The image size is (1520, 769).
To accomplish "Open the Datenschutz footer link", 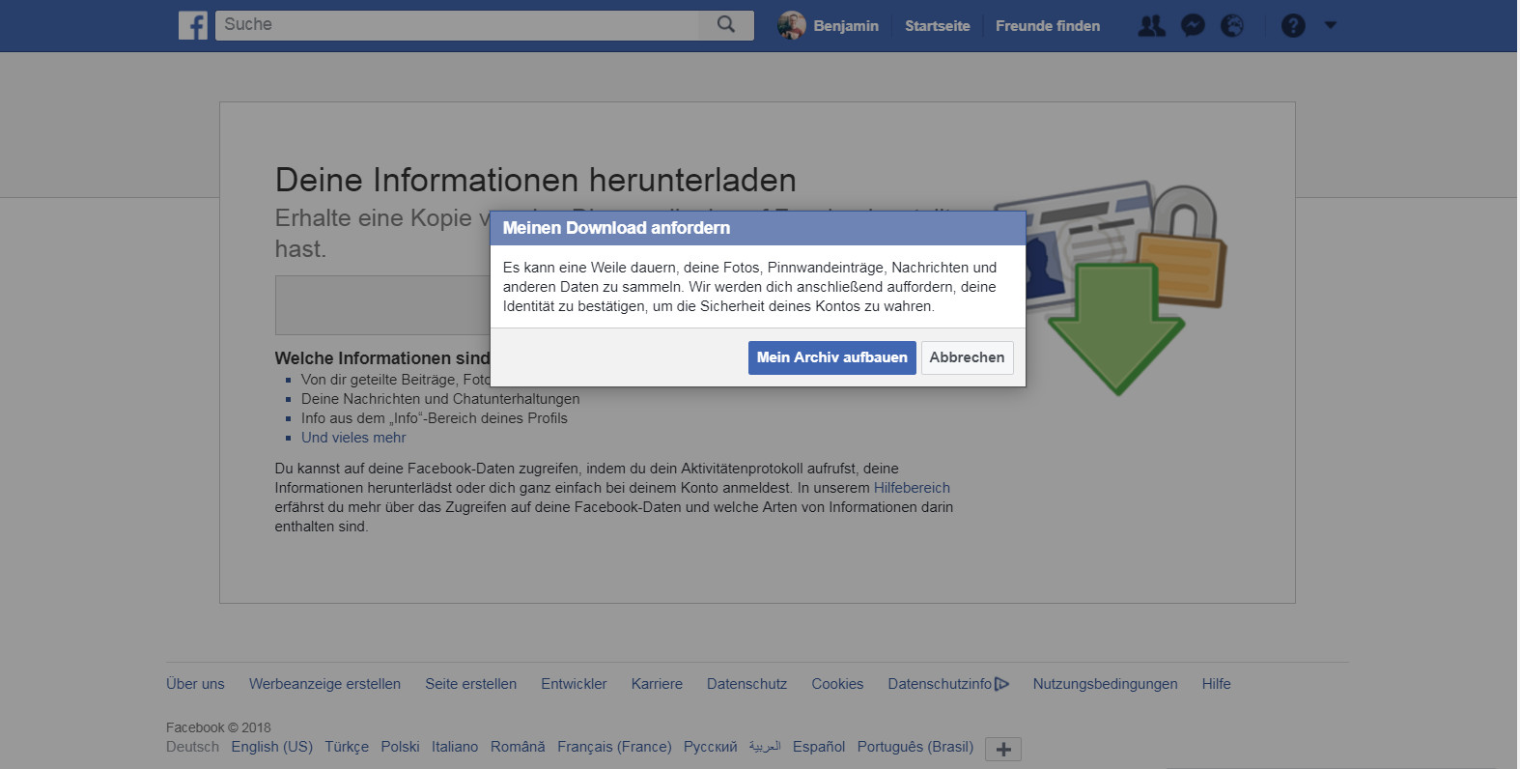I will coord(746,684).
